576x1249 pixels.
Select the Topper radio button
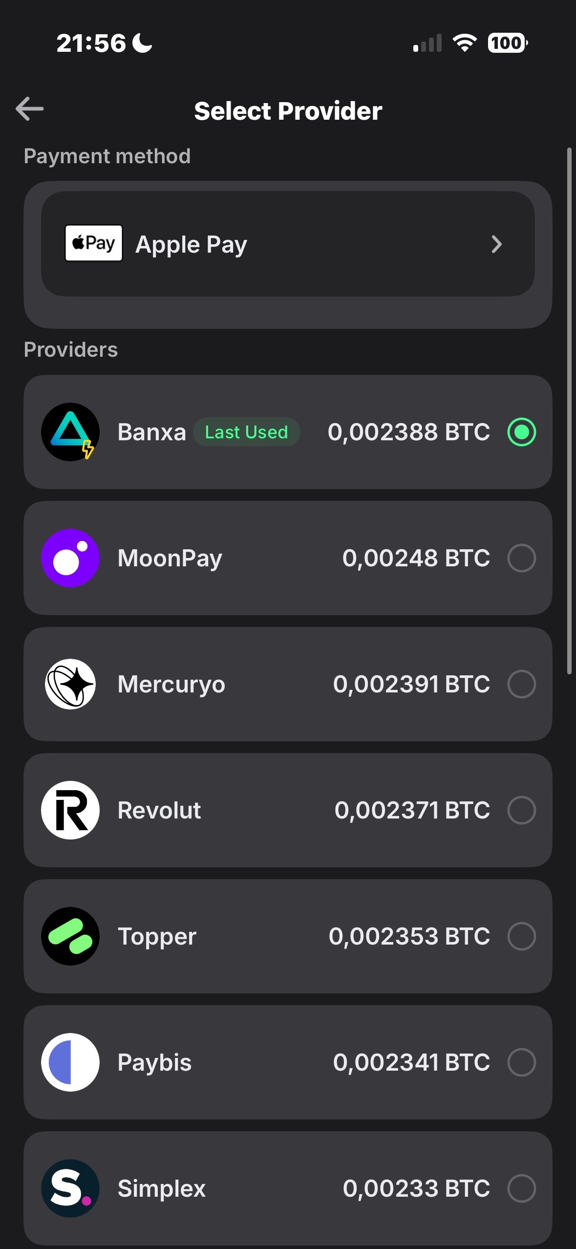pyautogui.click(x=521, y=936)
